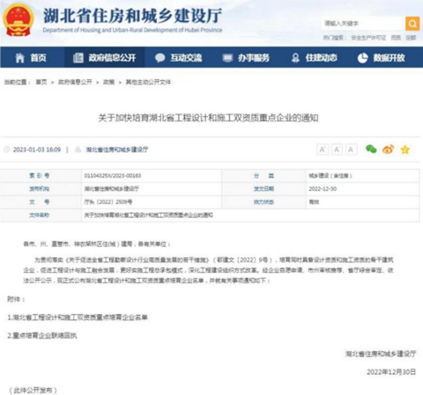
Task: Click the 政策 breadcrumb link
Action: [108, 82]
